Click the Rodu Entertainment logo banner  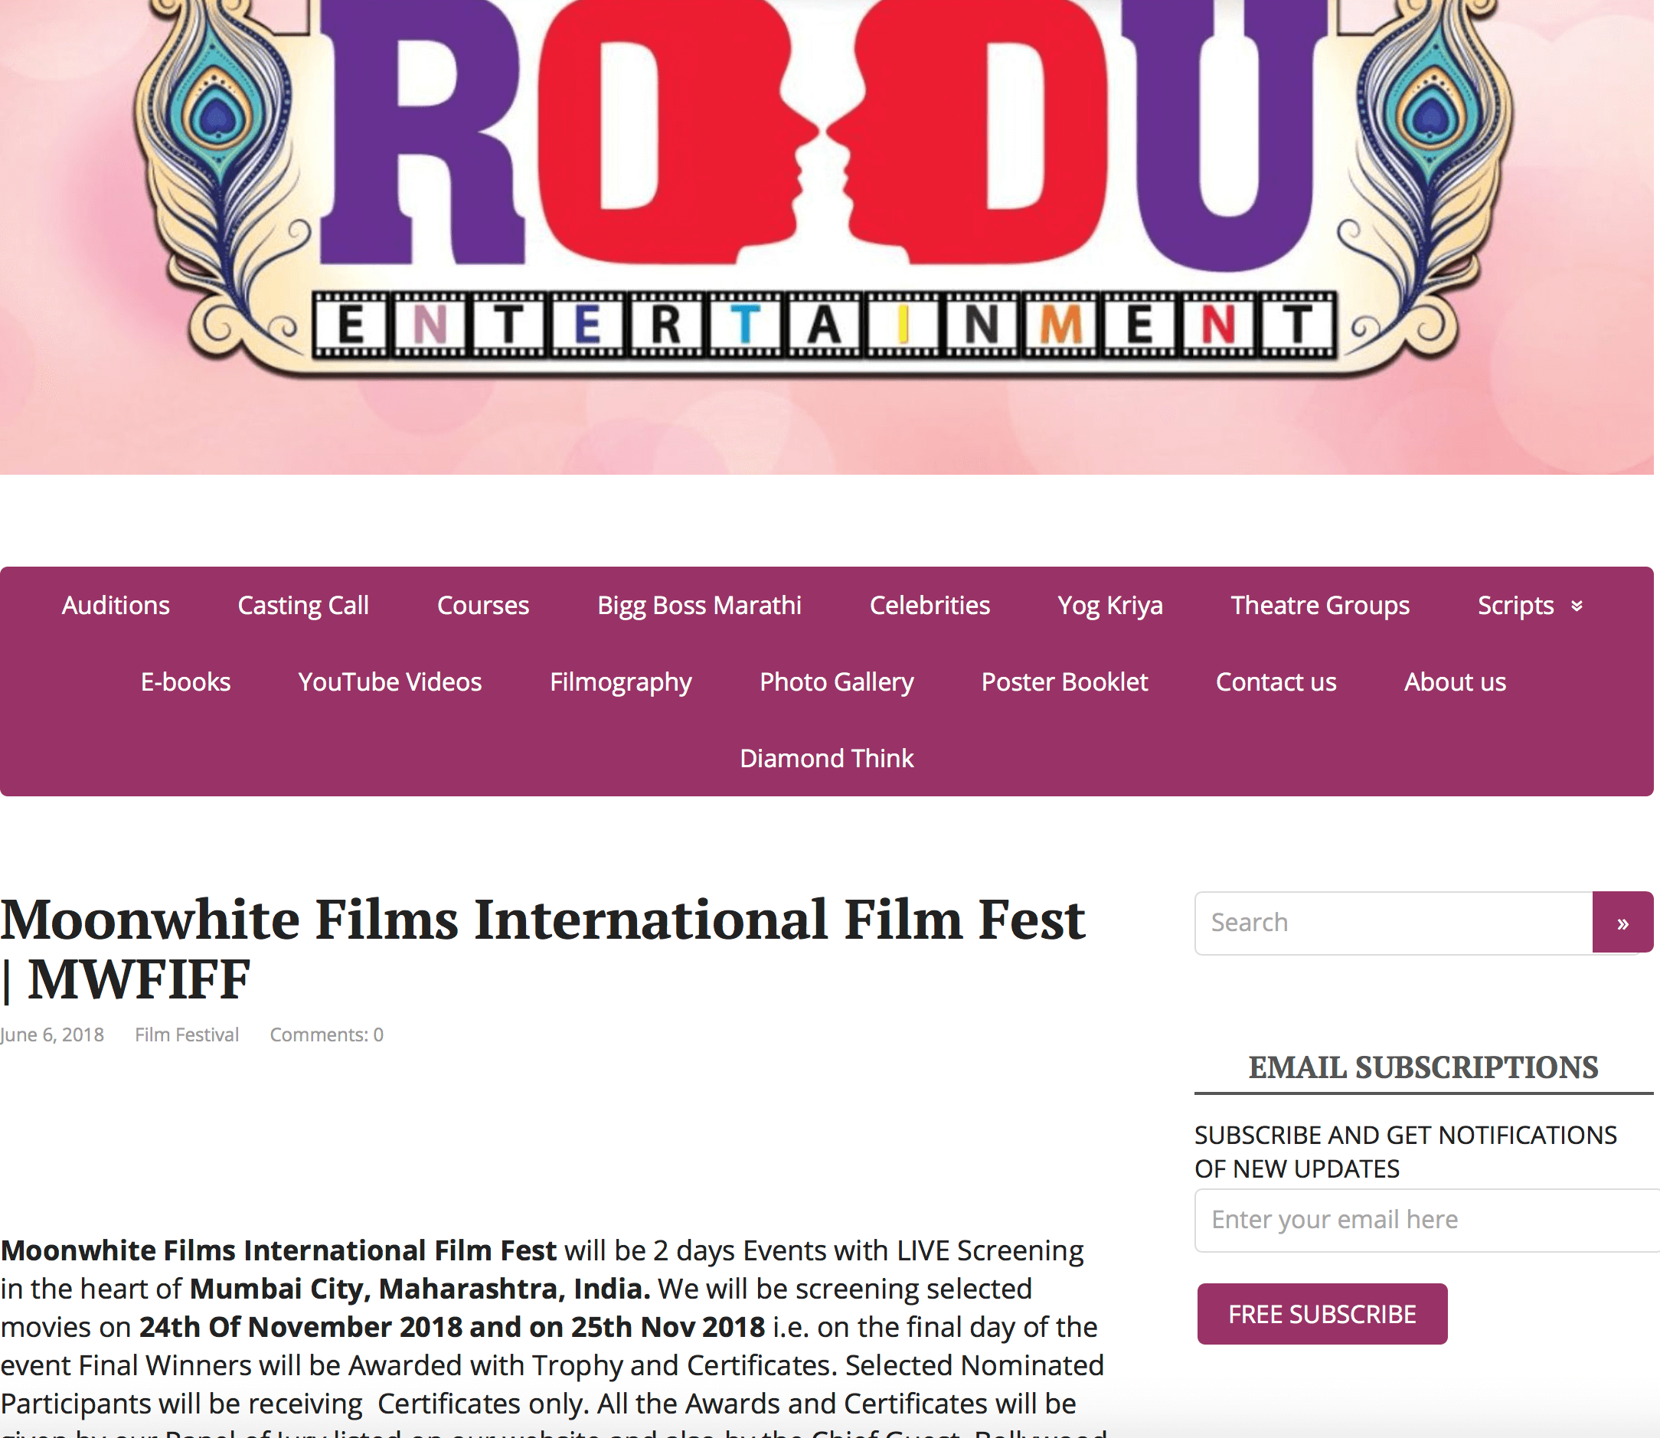[x=826, y=237]
